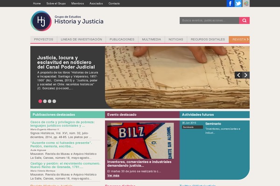Image resolution: width=280 pixels, height=186 pixels.
Task: Click the 30 Jun 2015 date
Action: [189, 123]
